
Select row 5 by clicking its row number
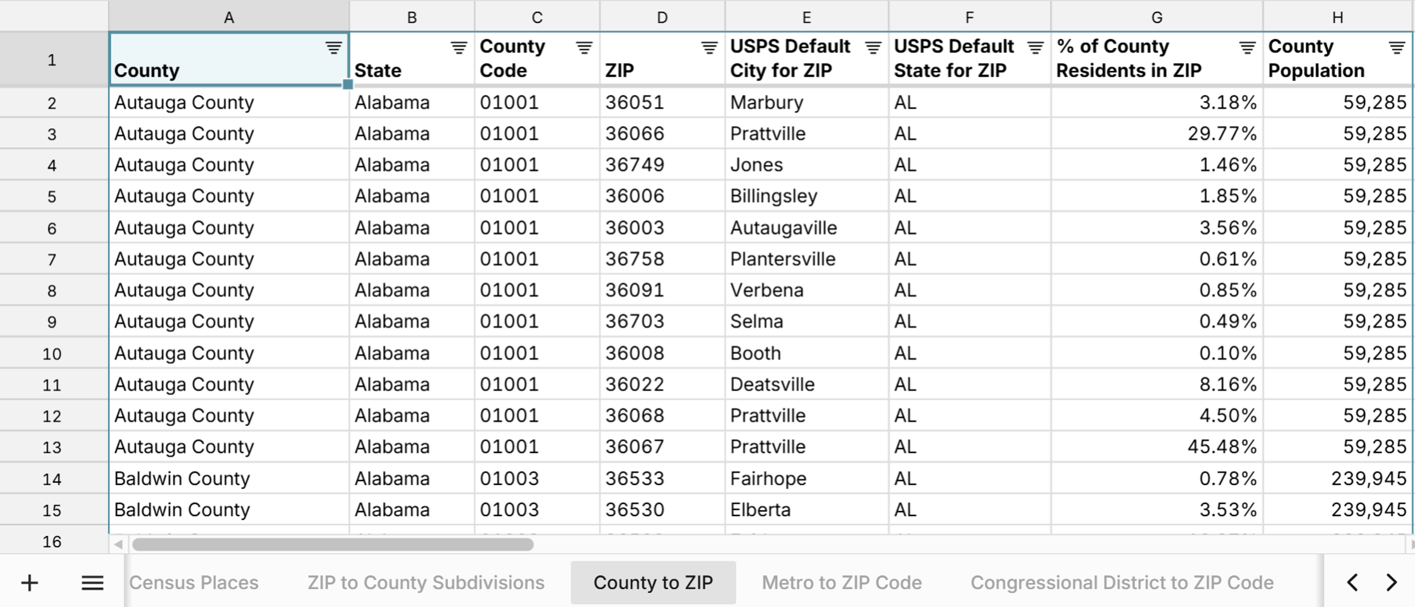tap(52, 196)
